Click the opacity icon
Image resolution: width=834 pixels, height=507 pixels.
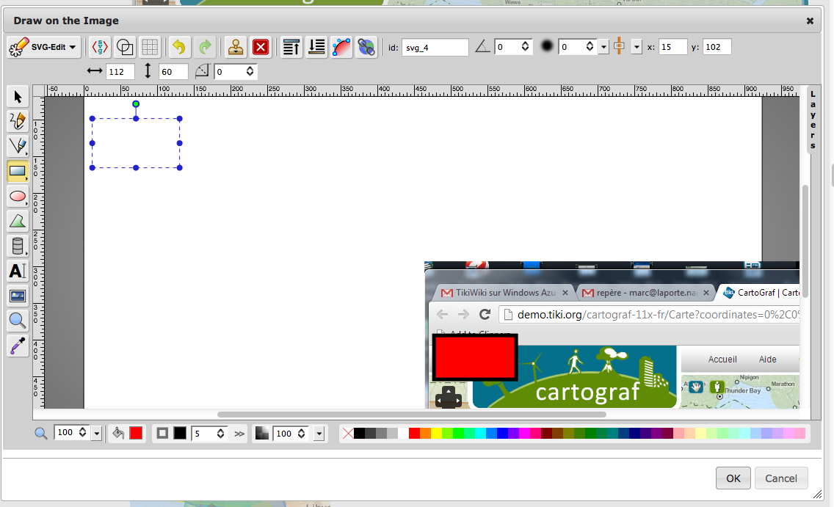[261, 433]
